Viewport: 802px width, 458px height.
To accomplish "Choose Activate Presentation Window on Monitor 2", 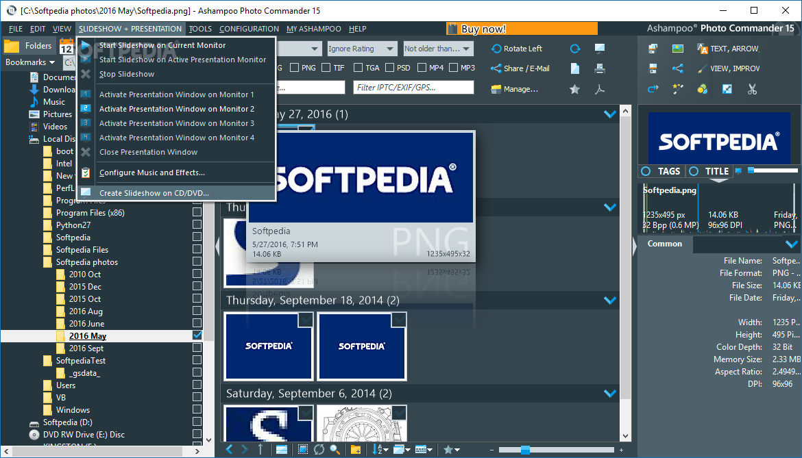I will pos(176,109).
